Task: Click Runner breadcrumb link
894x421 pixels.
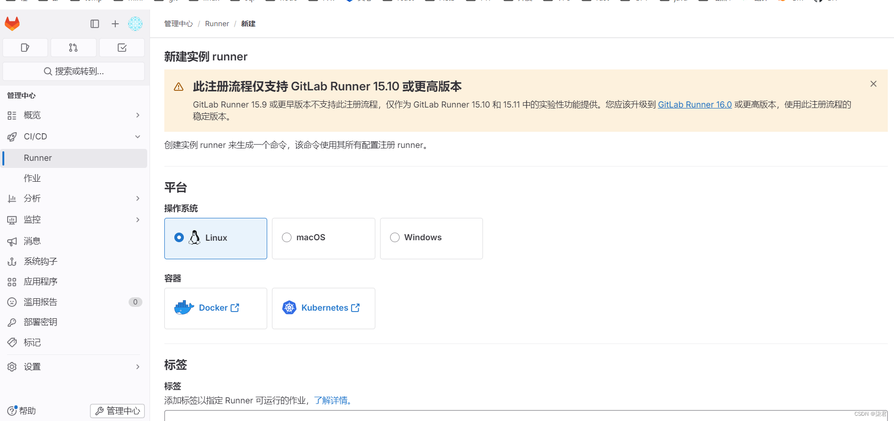Action: click(217, 24)
